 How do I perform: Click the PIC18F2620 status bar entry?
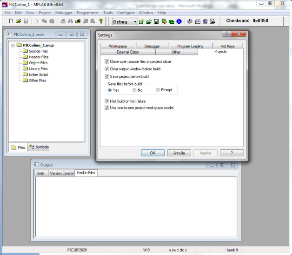[77, 250]
